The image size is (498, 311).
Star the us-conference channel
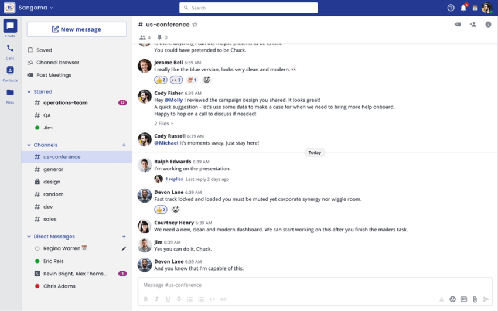pos(195,25)
